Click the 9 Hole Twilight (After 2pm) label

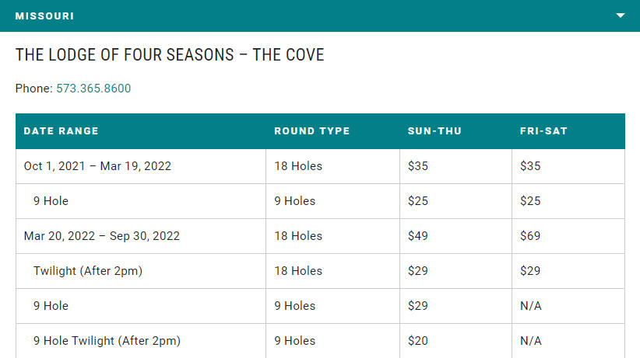[107, 341]
